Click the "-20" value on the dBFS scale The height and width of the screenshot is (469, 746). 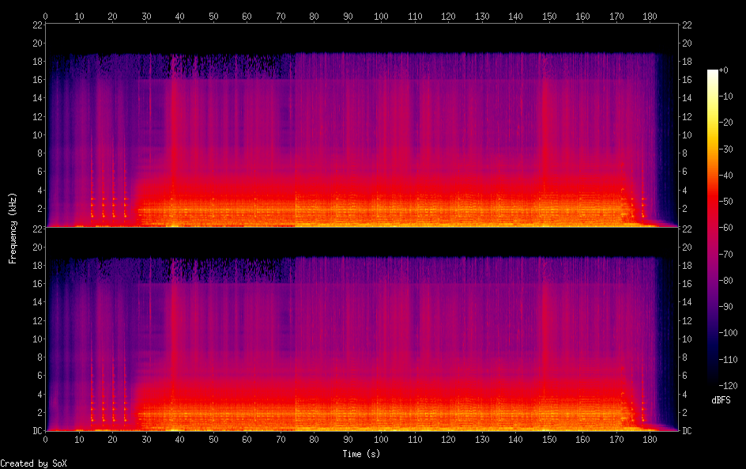tap(726, 123)
